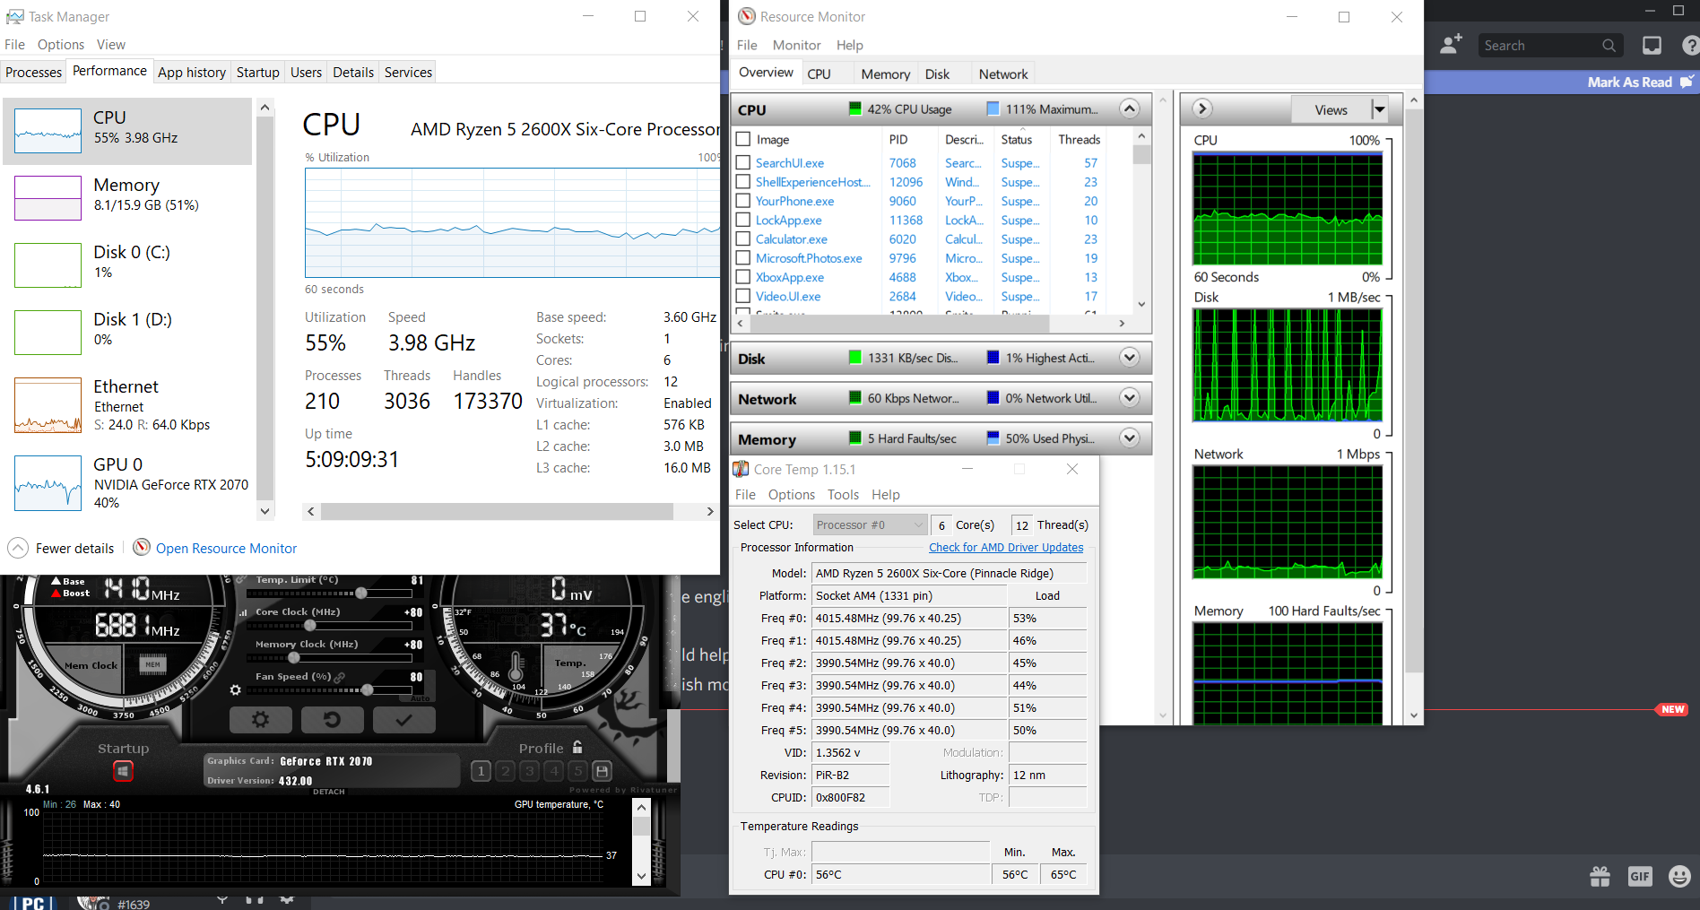
Task: Check the ShellExperienceHost process checkbox
Action: (742, 182)
